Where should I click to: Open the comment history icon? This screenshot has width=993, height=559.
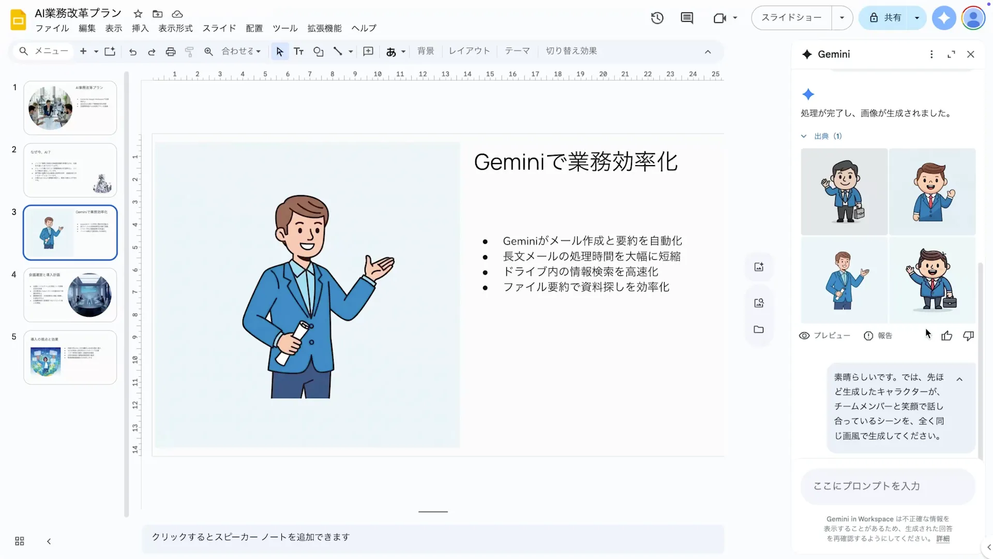pyautogui.click(x=687, y=18)
